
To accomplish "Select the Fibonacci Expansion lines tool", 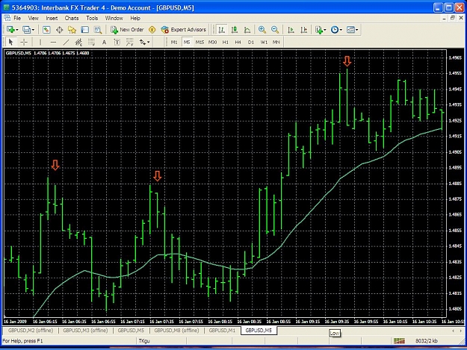I will tap(129, 43).
